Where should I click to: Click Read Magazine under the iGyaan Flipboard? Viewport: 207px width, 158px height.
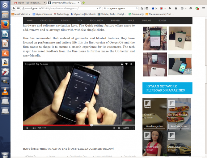[x=152, y=126]
